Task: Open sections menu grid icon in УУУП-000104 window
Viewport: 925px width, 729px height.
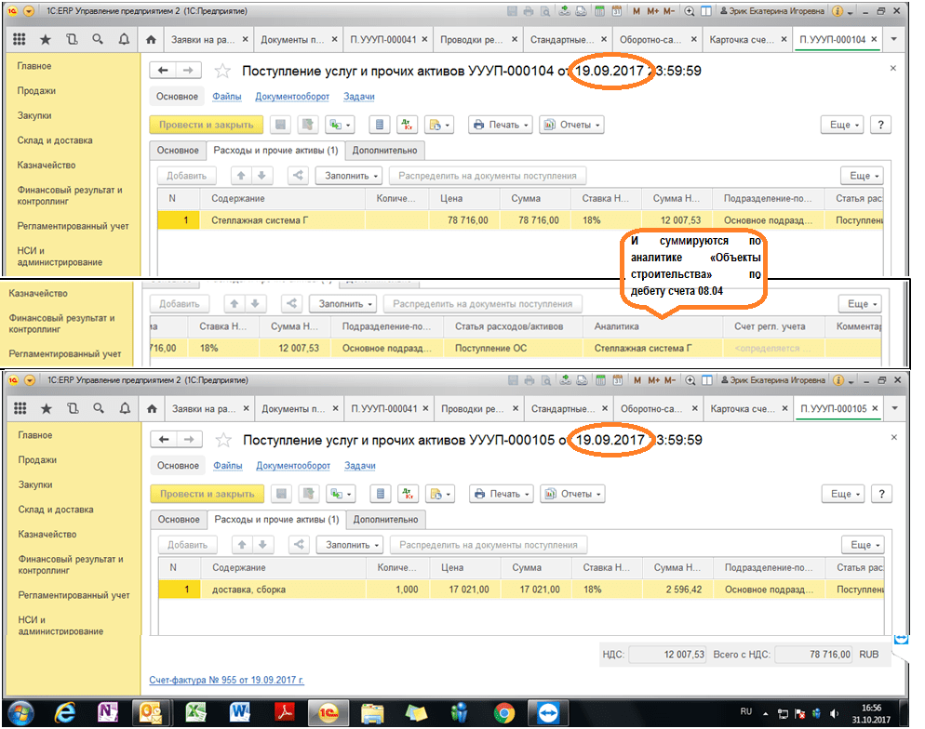Action: click(19, 39)
